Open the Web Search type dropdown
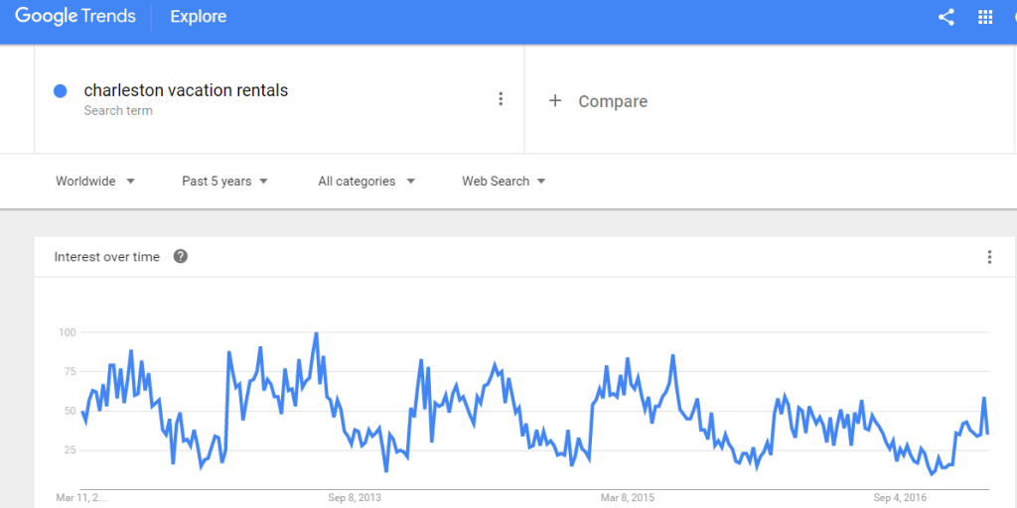 point(504,181)
